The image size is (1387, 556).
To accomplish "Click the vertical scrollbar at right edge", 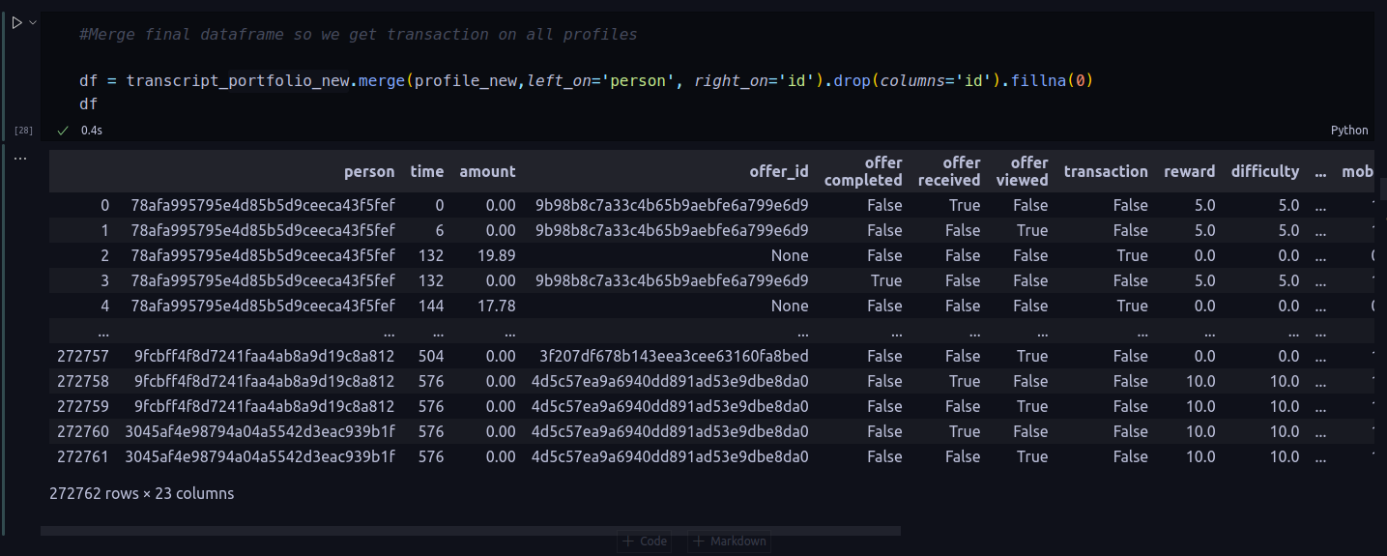I will [1383, 187].
